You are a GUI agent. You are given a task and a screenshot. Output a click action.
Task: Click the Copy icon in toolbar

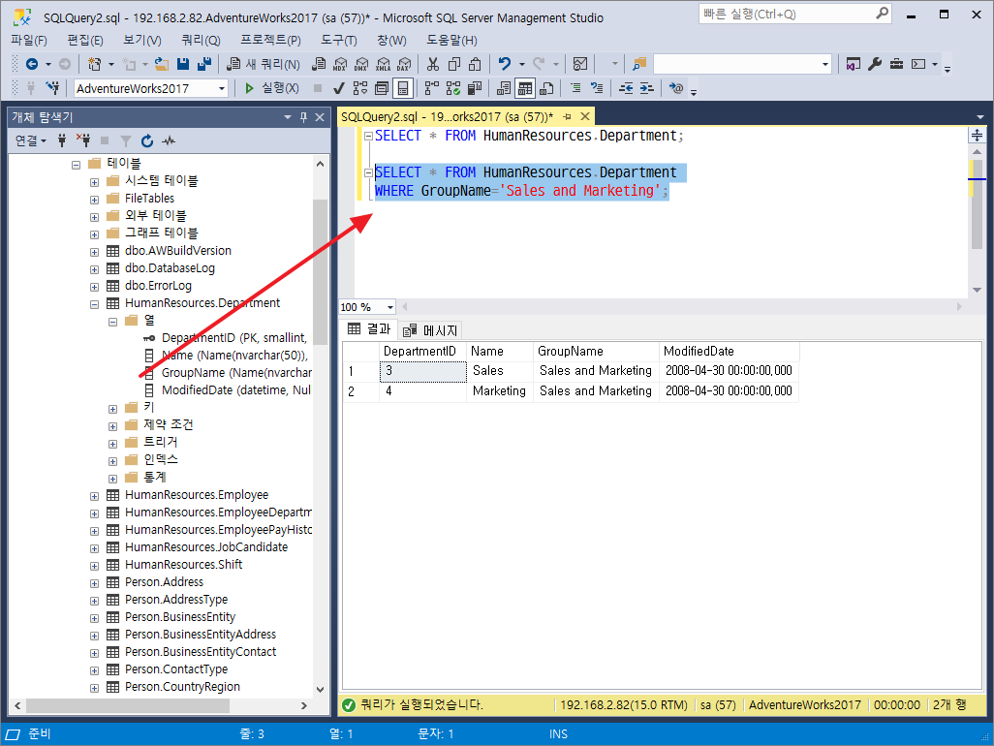click(x=454, y=64)
